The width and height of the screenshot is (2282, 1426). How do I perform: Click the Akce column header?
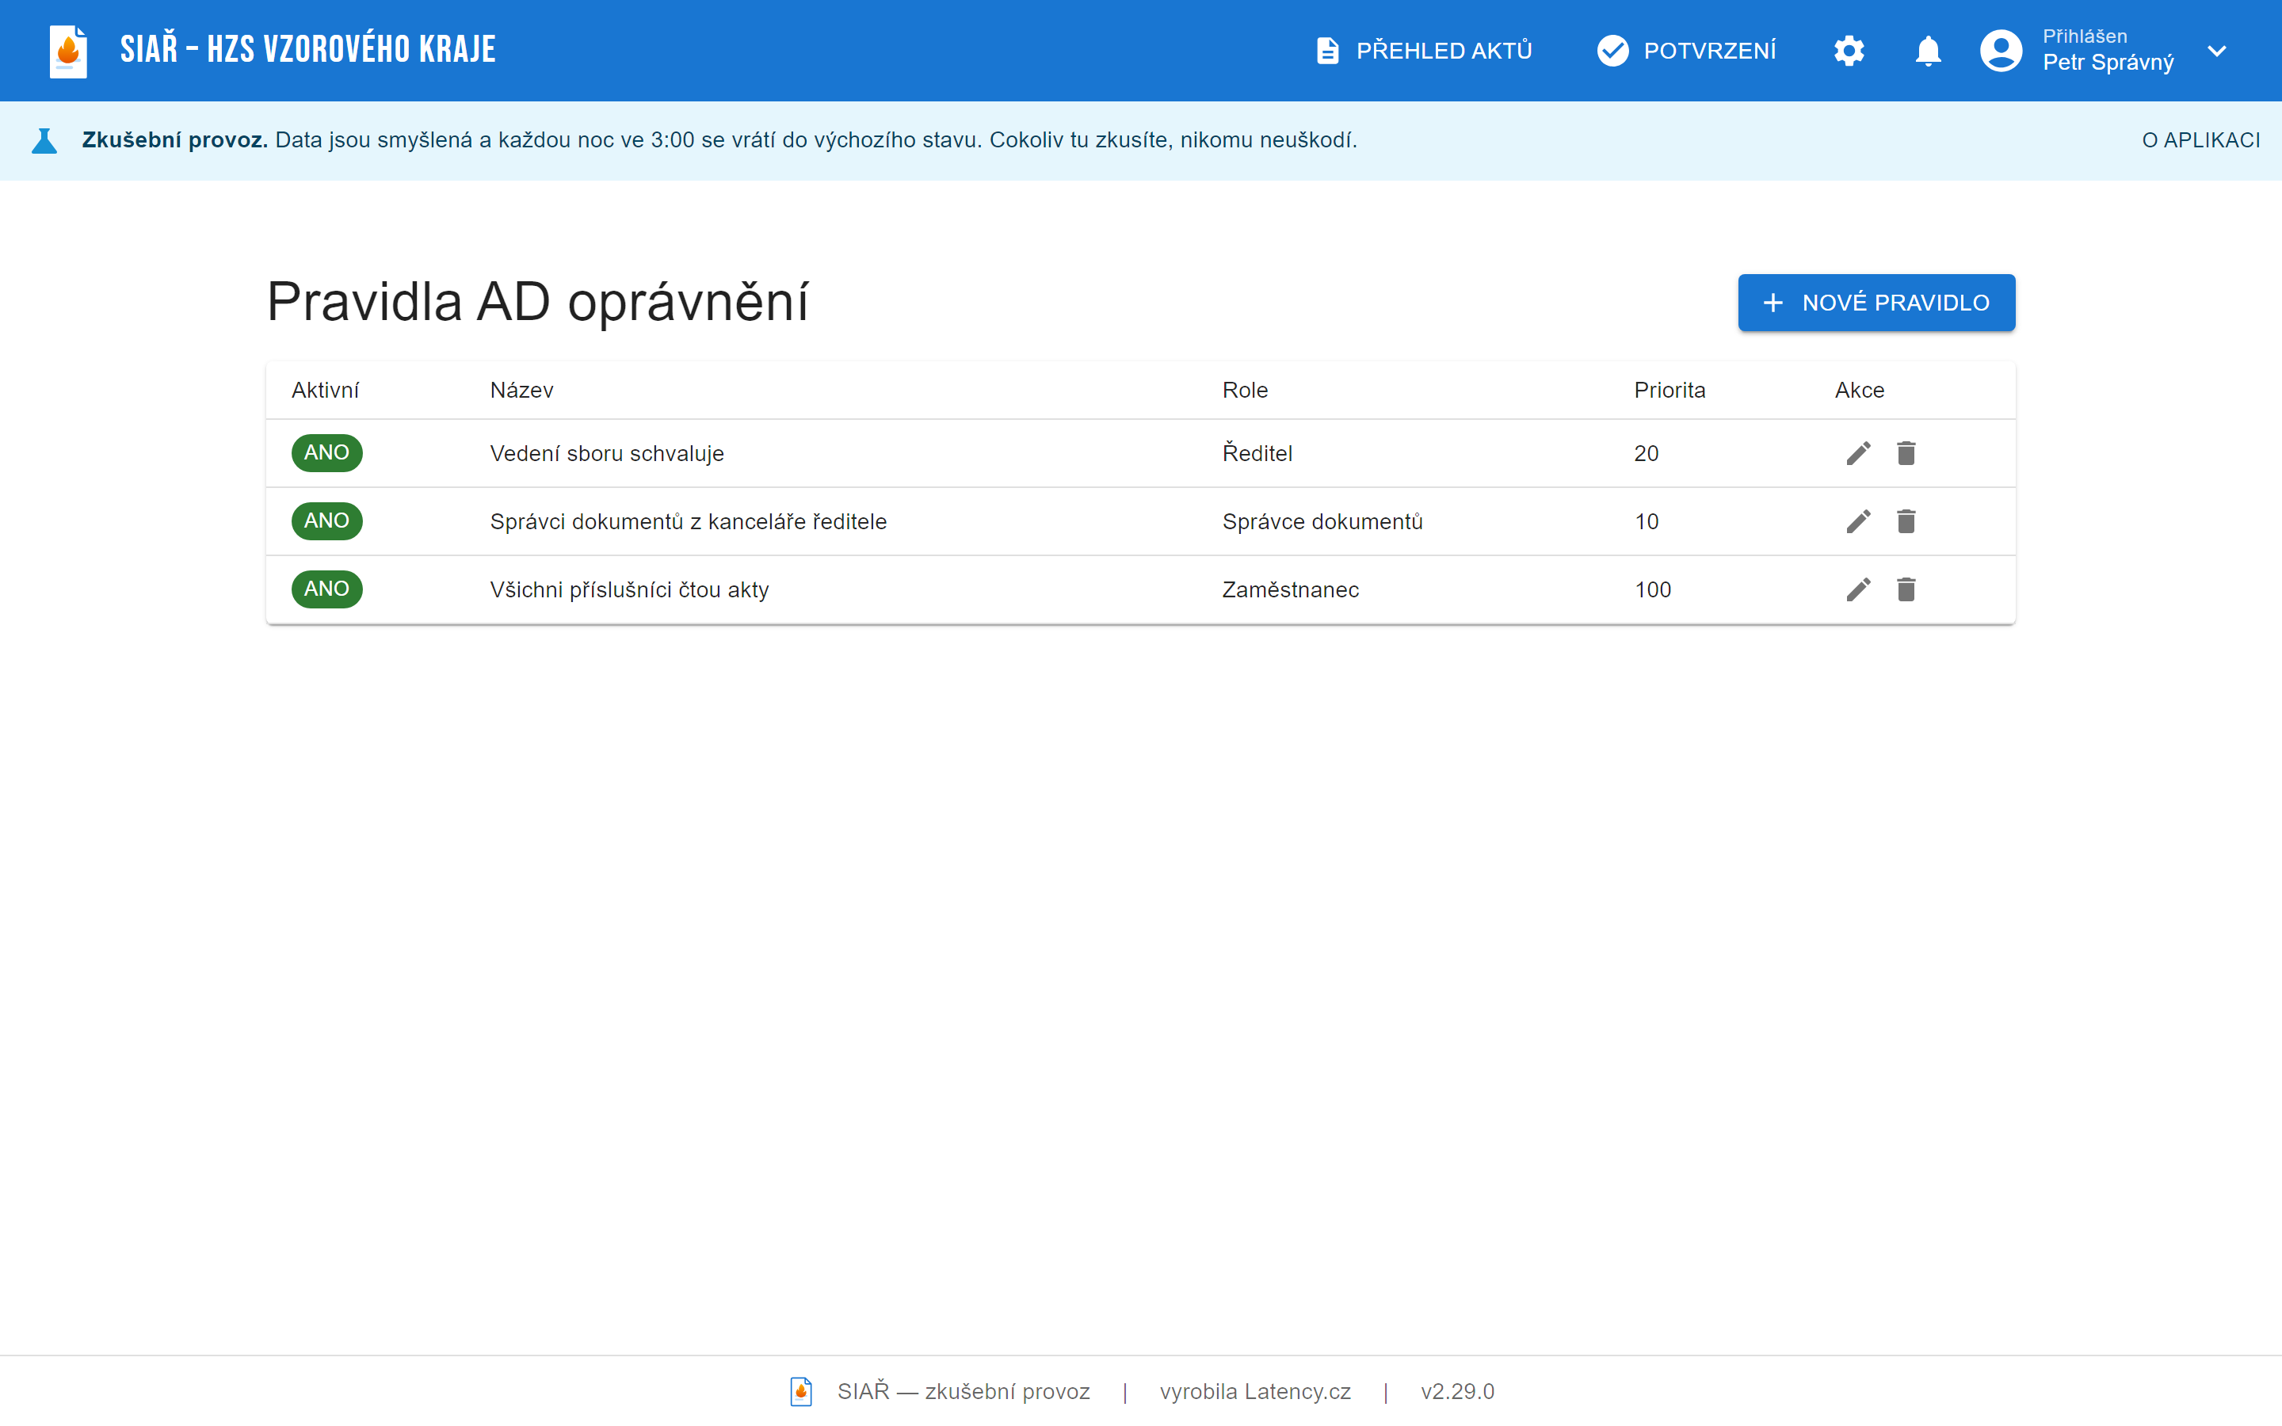(1859, 391)
